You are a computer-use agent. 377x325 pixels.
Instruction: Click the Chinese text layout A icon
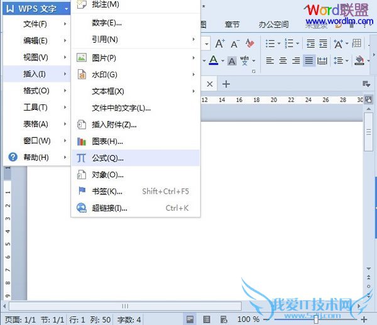338,44
